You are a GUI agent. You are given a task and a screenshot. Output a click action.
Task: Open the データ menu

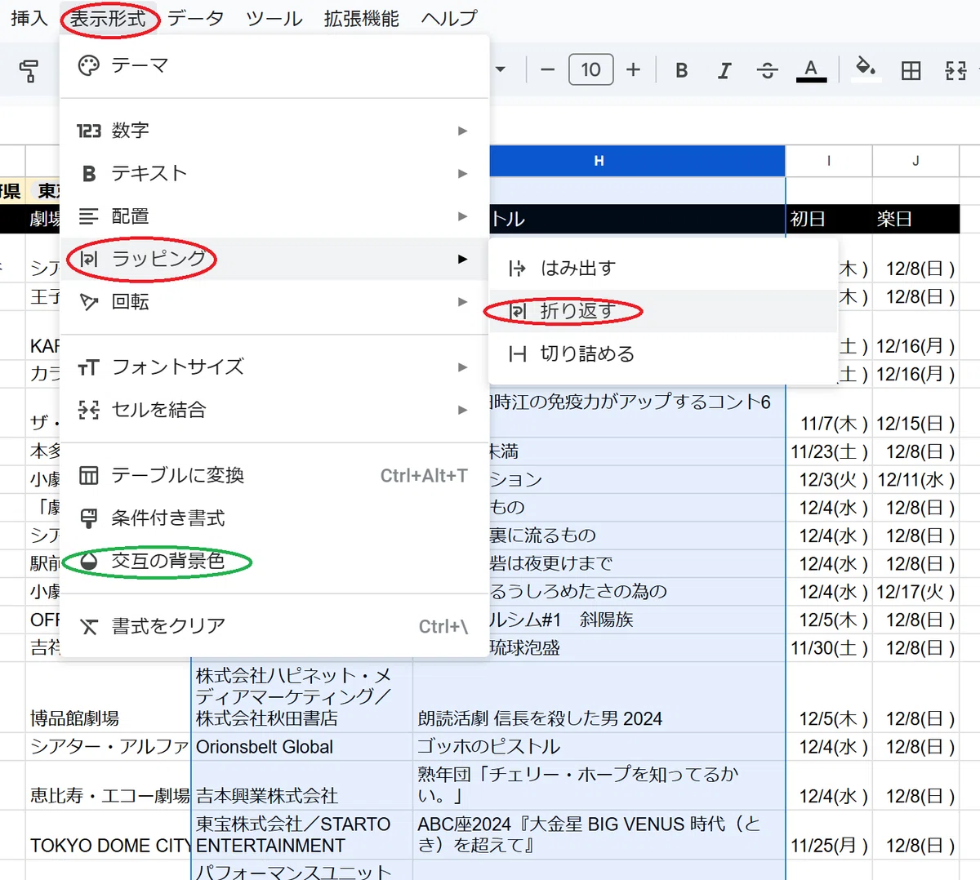pyautogui.click(x=196, y=18)
